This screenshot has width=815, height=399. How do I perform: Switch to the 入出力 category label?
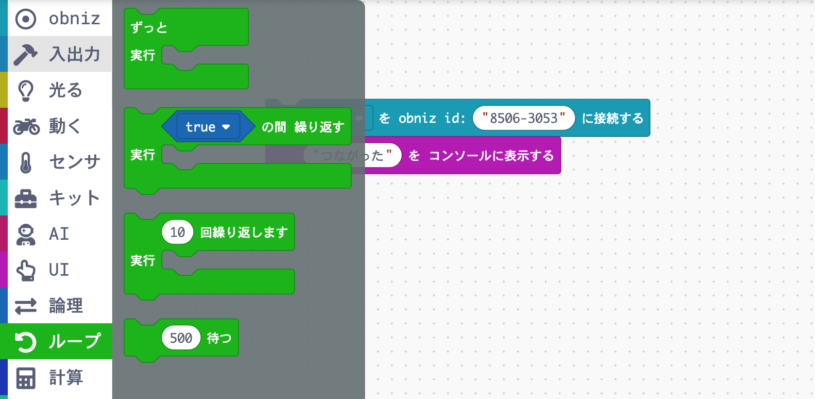[74, 54]
